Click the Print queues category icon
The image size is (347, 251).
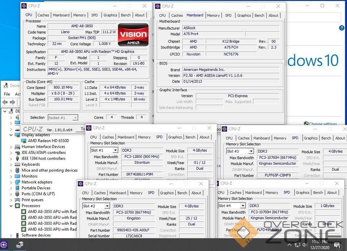click(x=17, y=200)
